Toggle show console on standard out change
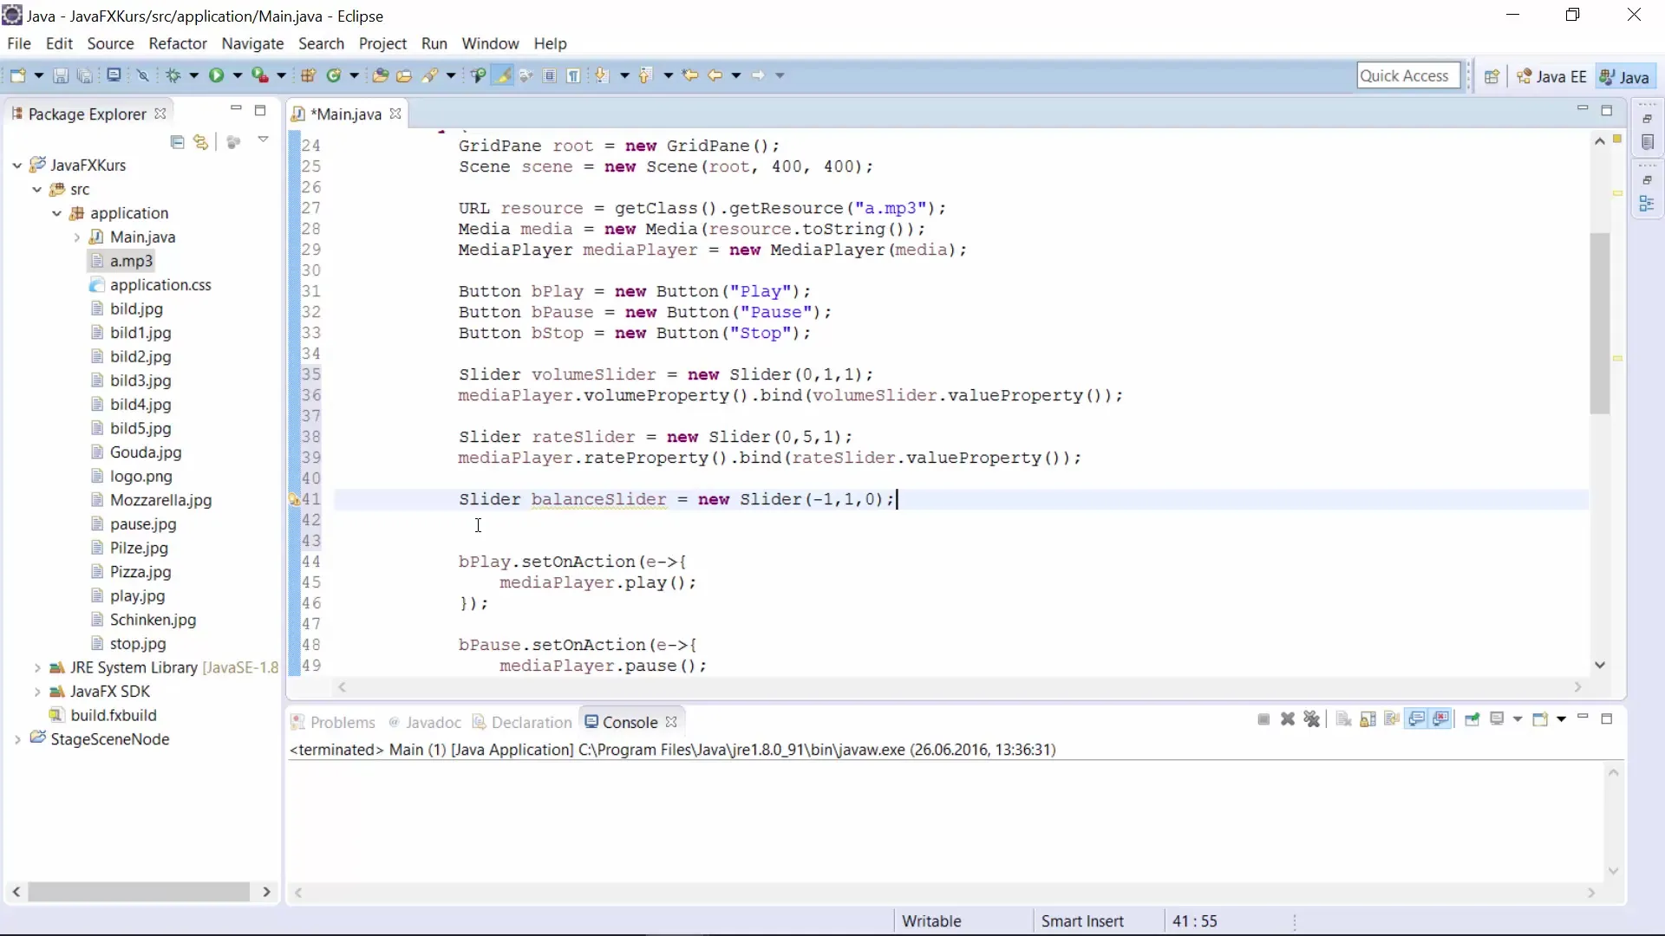 pyautogui.click(x=1417, y=719)
